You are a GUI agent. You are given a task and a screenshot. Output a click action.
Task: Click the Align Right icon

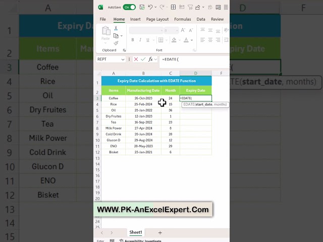click(x=218, y=40)
